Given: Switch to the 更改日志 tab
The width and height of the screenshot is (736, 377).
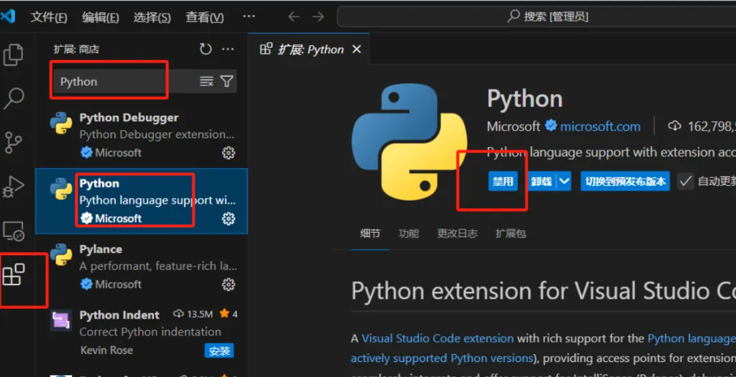Looking at the screenshot, I should [457, 233].
